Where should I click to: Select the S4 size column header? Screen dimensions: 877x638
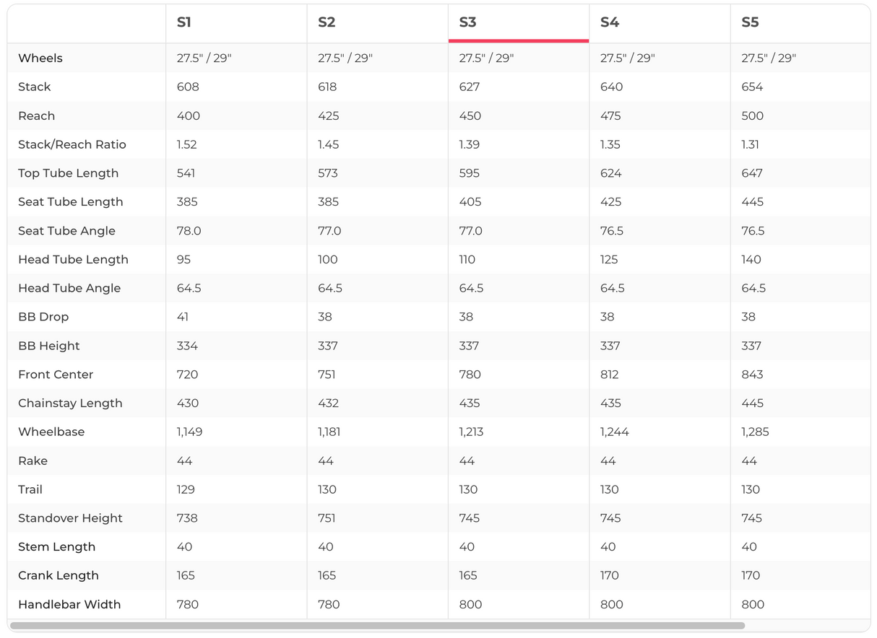coord(610,22)
